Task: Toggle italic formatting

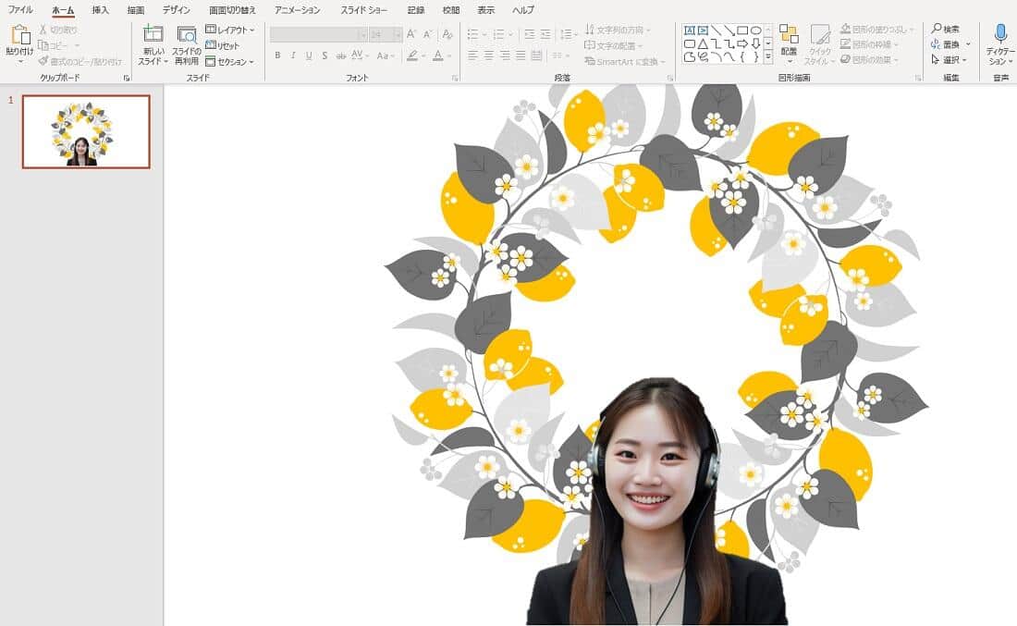Action: pyautogui.click(x=293, y=55)
